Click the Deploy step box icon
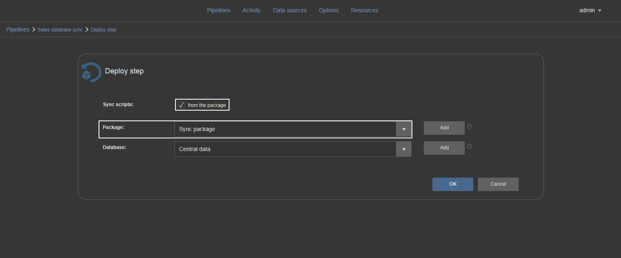The width and height of the screenshot is (621, 258). [x=91, y=72]
